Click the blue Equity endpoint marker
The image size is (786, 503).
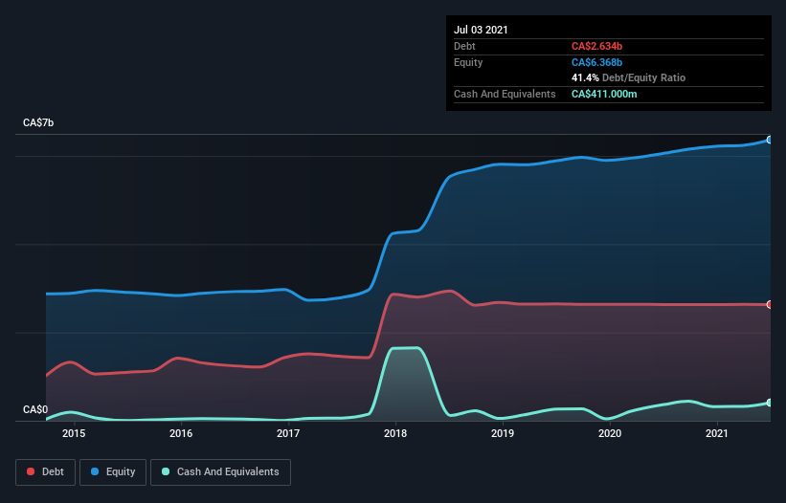pyautogui.click(x=770, y=141)
